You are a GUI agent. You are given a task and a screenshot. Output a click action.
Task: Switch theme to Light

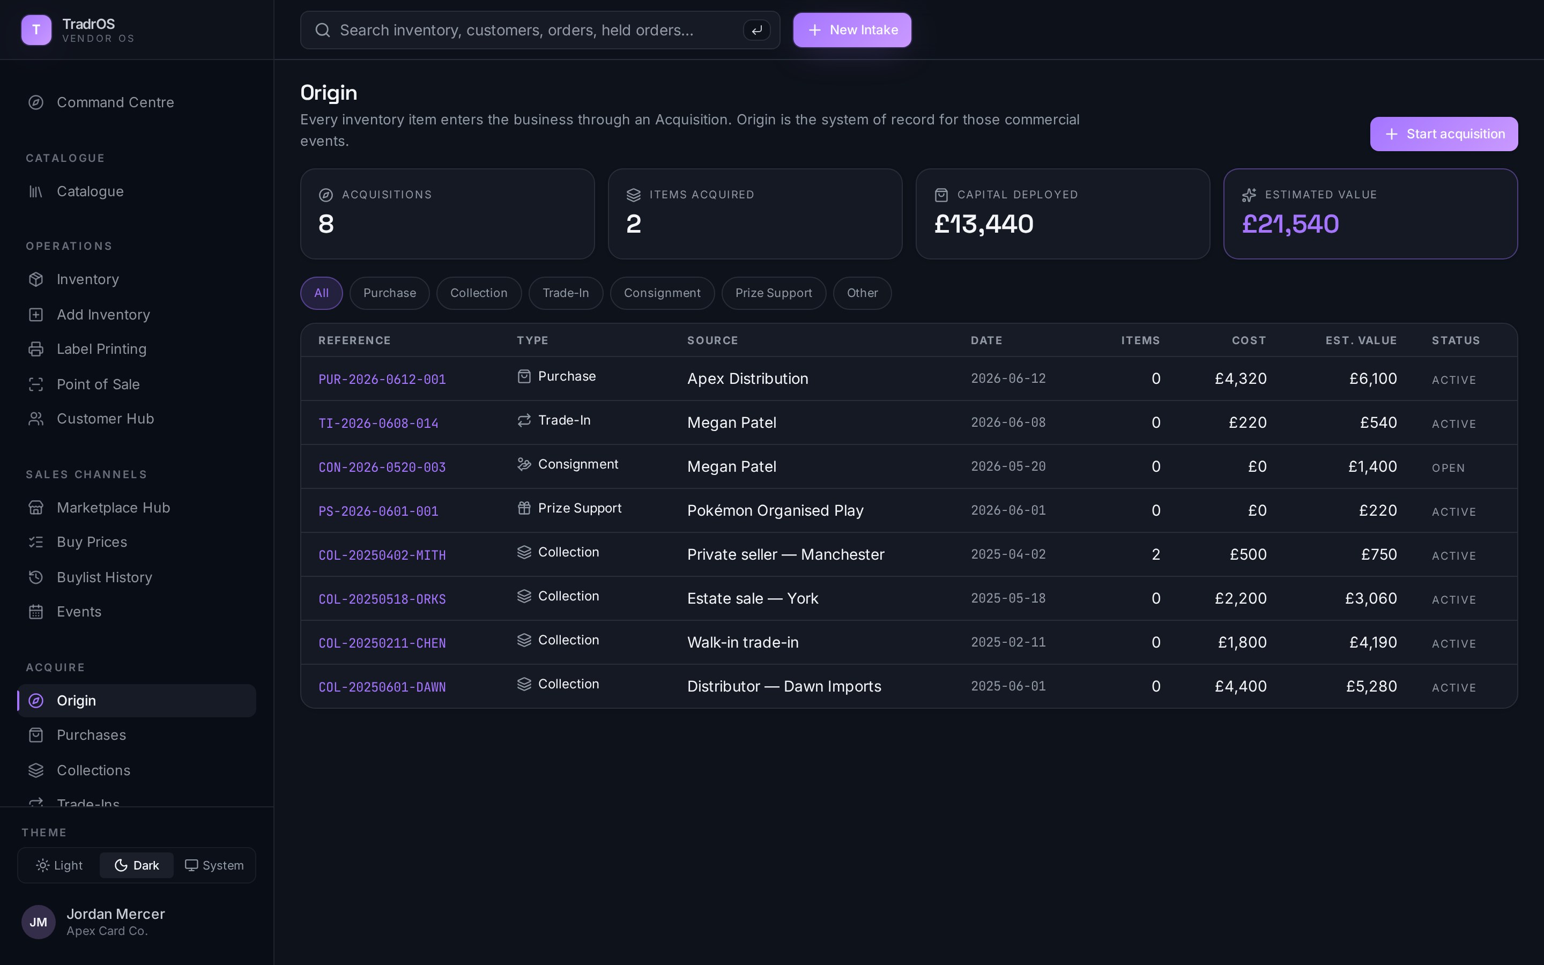pyautogui.click(x=60, y=865)
